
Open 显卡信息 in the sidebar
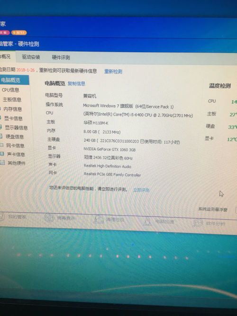pyautogui.click(x=13, y=118)
